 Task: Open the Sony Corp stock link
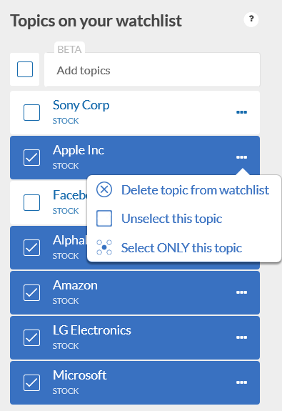pyautogui.click(x=81, y=105)
